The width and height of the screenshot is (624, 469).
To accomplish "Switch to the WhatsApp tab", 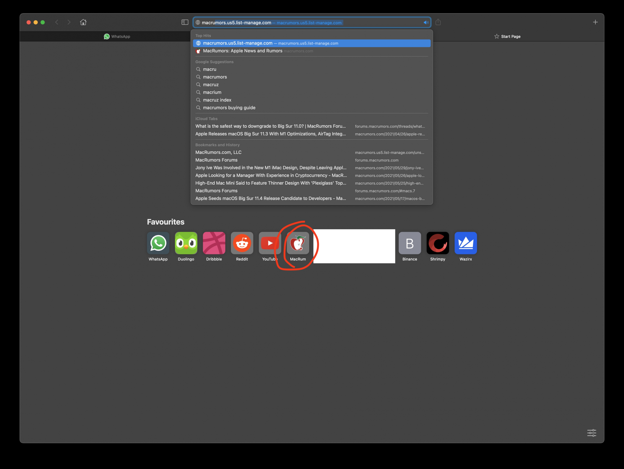I will coord(117,36).
